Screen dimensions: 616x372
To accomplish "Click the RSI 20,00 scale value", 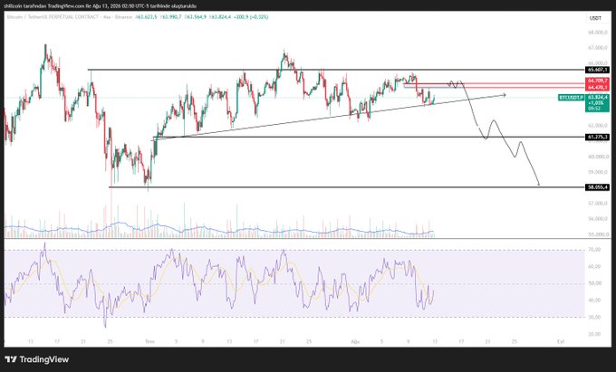I will (x=595, y=334).
